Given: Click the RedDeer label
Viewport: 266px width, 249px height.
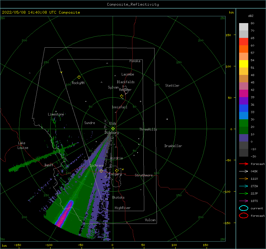Looking at the screenshot, I should [125, 90].
